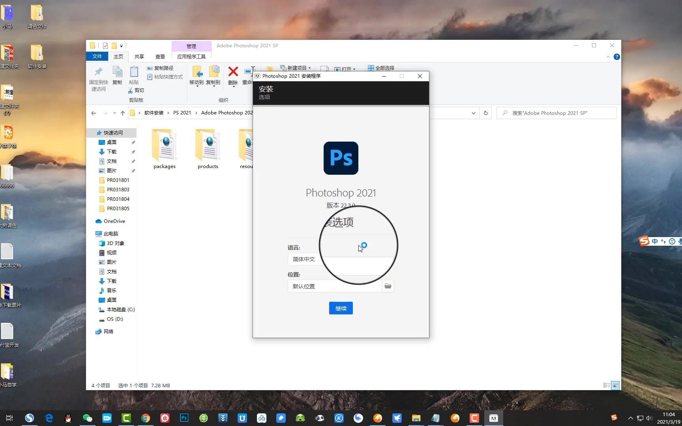Viewport: 682px width, 426px height.
Task: Open the recent locations dropdown arrow
Action: click(114, 113)
